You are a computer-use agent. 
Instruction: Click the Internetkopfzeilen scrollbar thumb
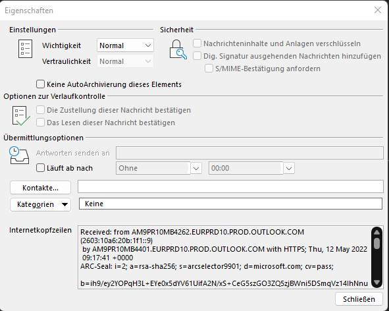point(376,243)
